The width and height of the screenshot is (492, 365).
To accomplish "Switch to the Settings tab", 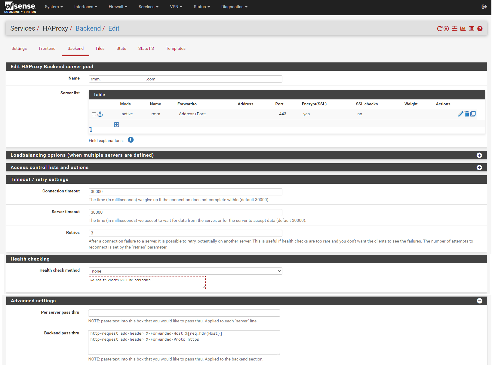I will (19, 48).
